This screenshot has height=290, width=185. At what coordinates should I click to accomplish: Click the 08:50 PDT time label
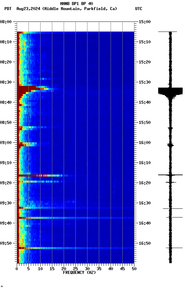coord(6,123)
